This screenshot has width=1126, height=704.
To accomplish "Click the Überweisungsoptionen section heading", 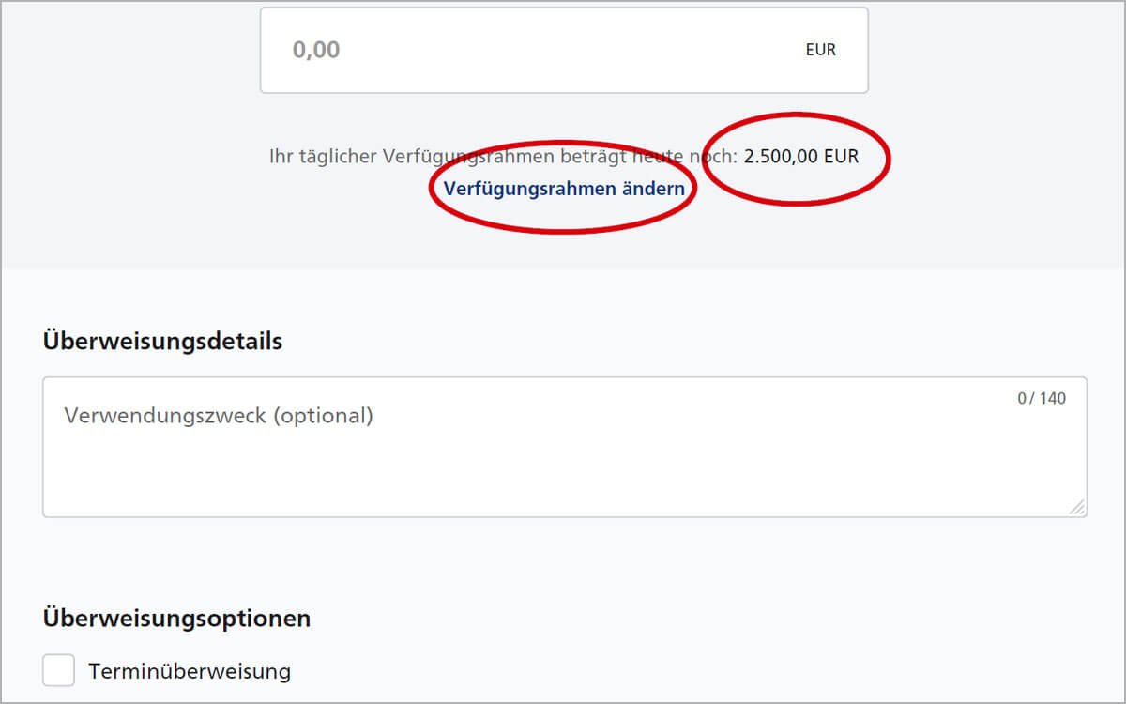I will click(x=176, y=619).
